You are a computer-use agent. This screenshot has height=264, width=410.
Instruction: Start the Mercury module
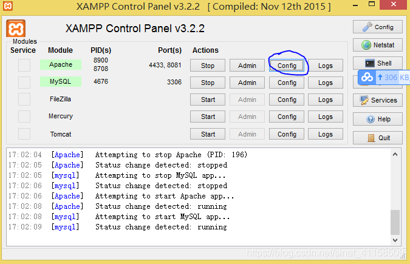[208, 117]
